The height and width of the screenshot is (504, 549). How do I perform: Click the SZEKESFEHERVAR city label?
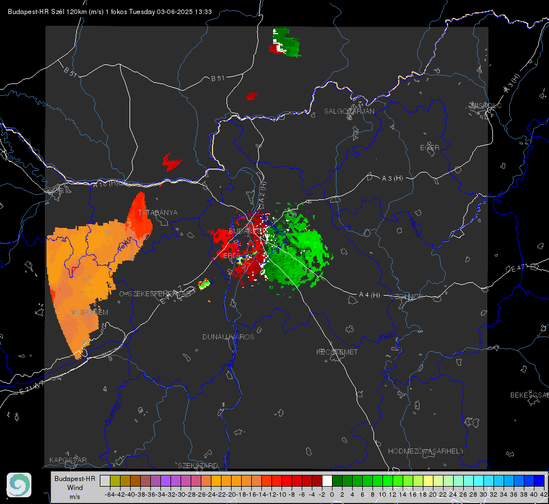pyautogui.click(x=159, y=294)
